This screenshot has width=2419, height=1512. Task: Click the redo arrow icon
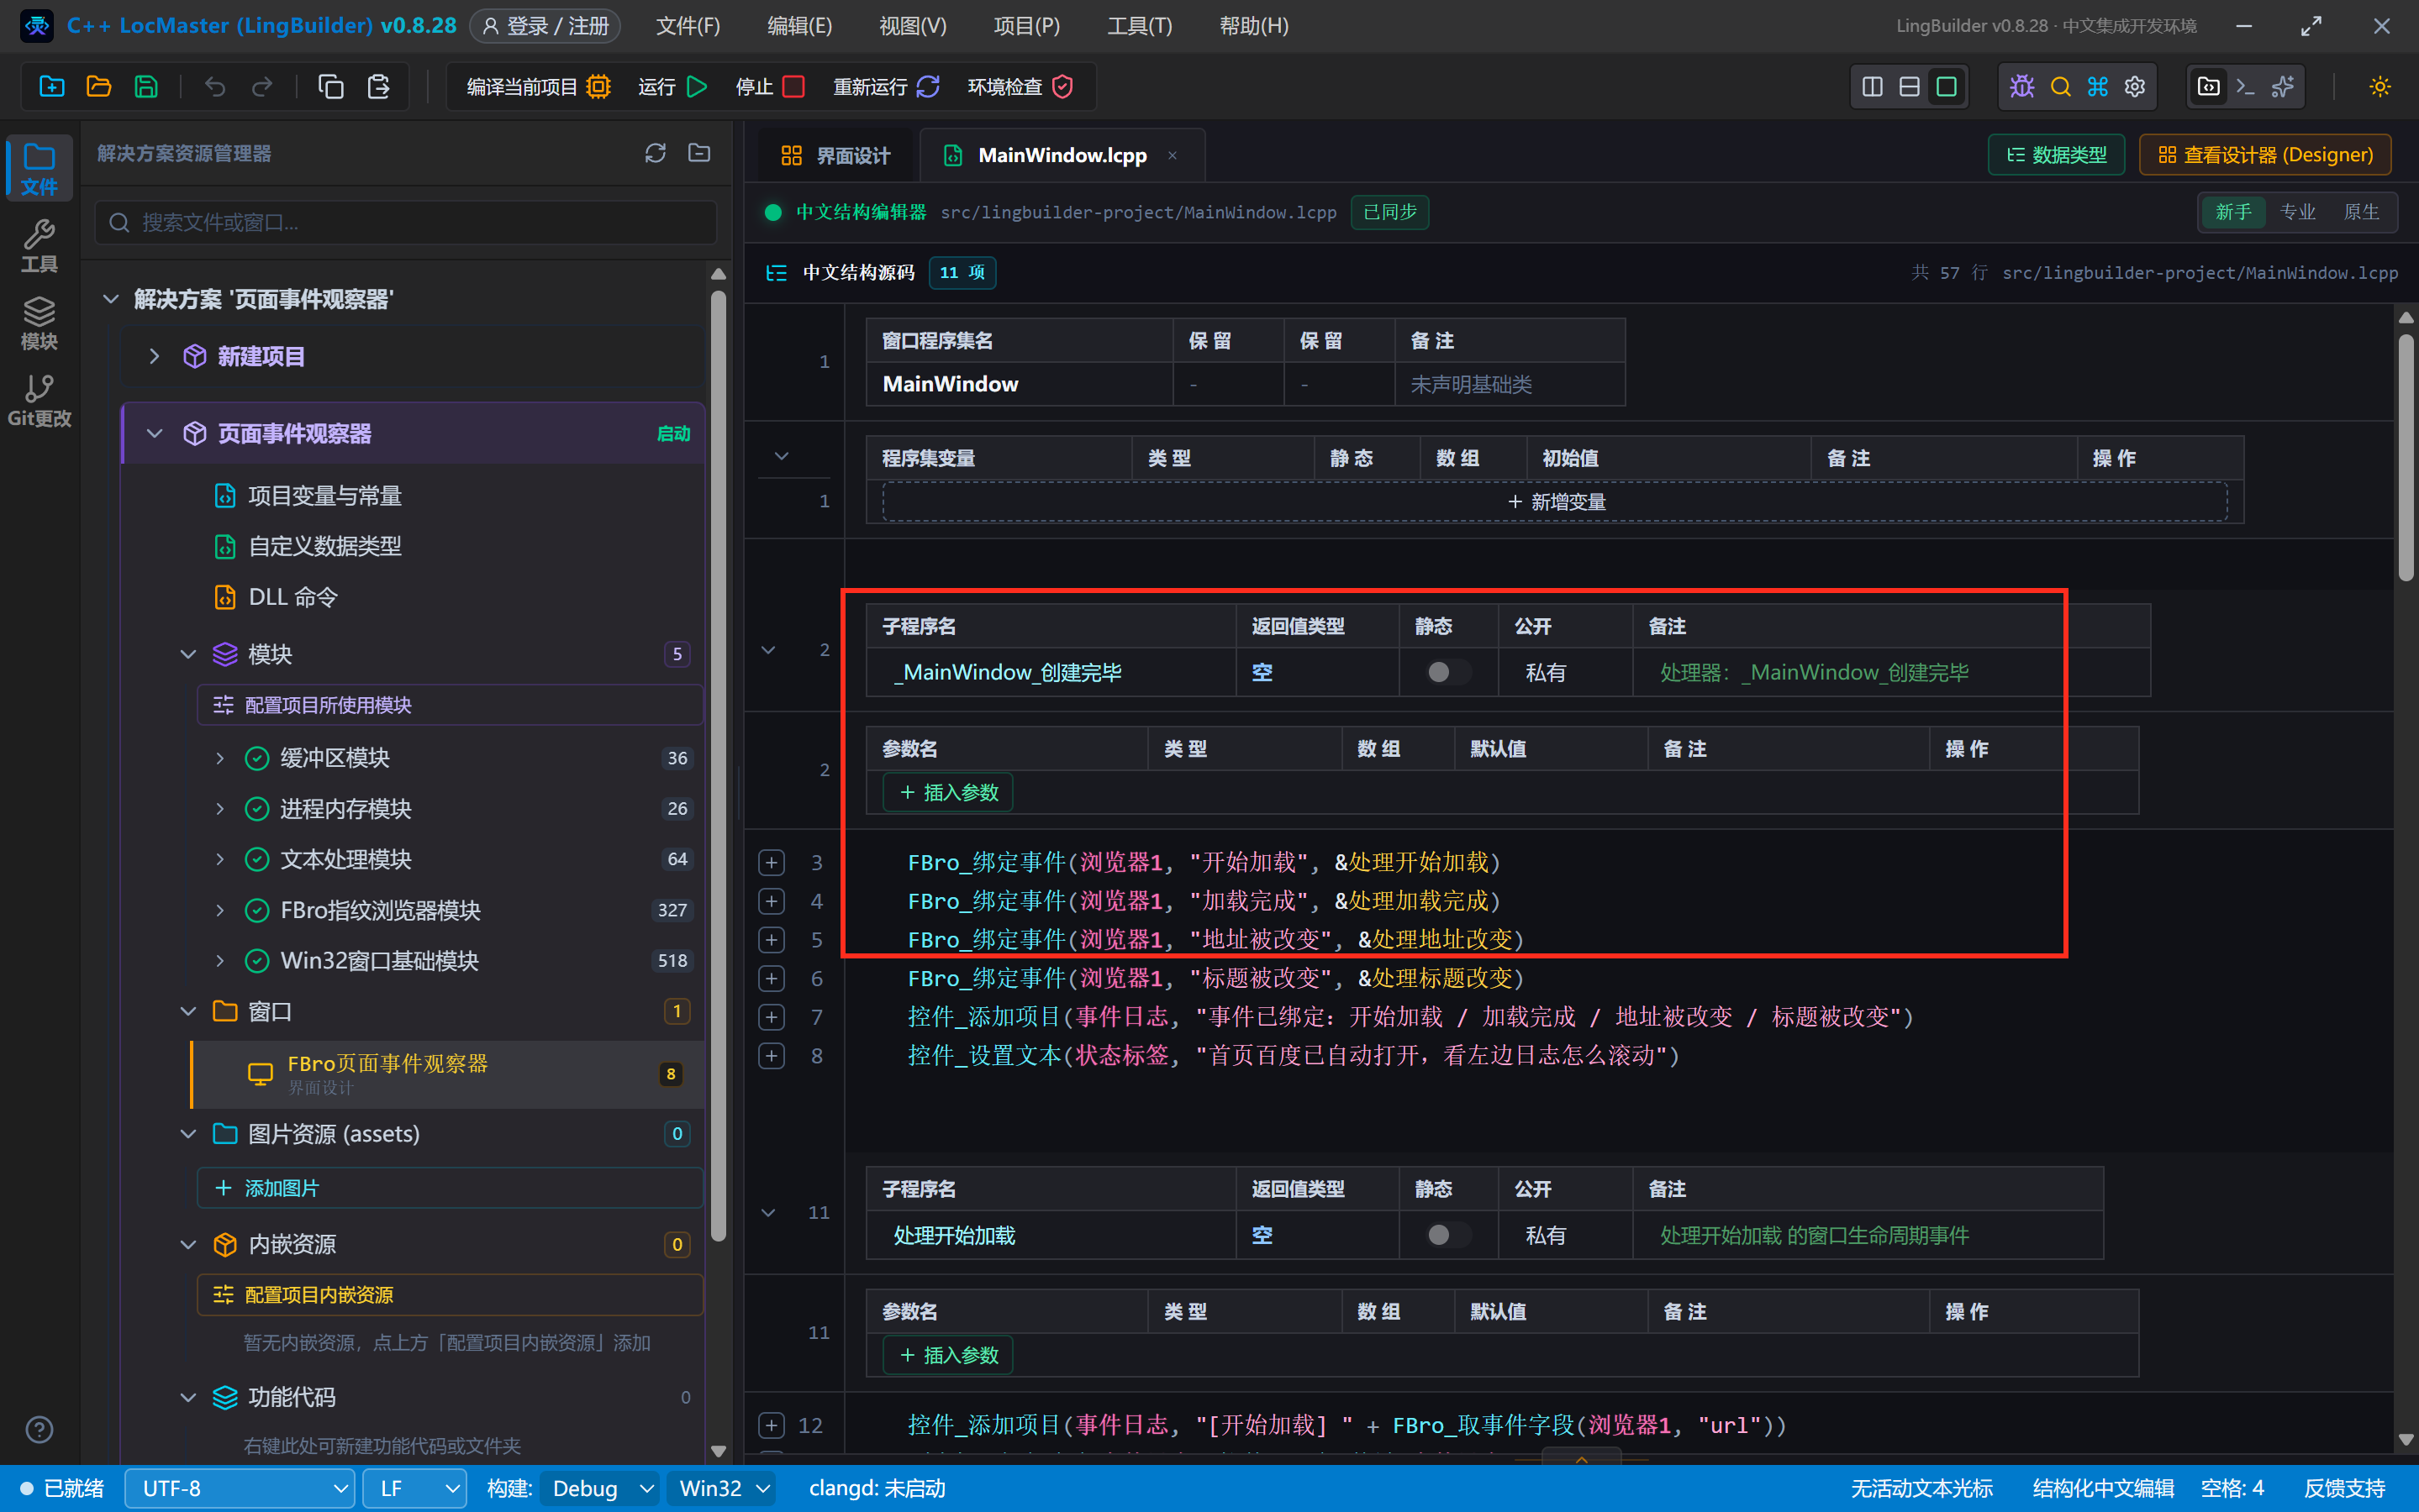[262, 87]
